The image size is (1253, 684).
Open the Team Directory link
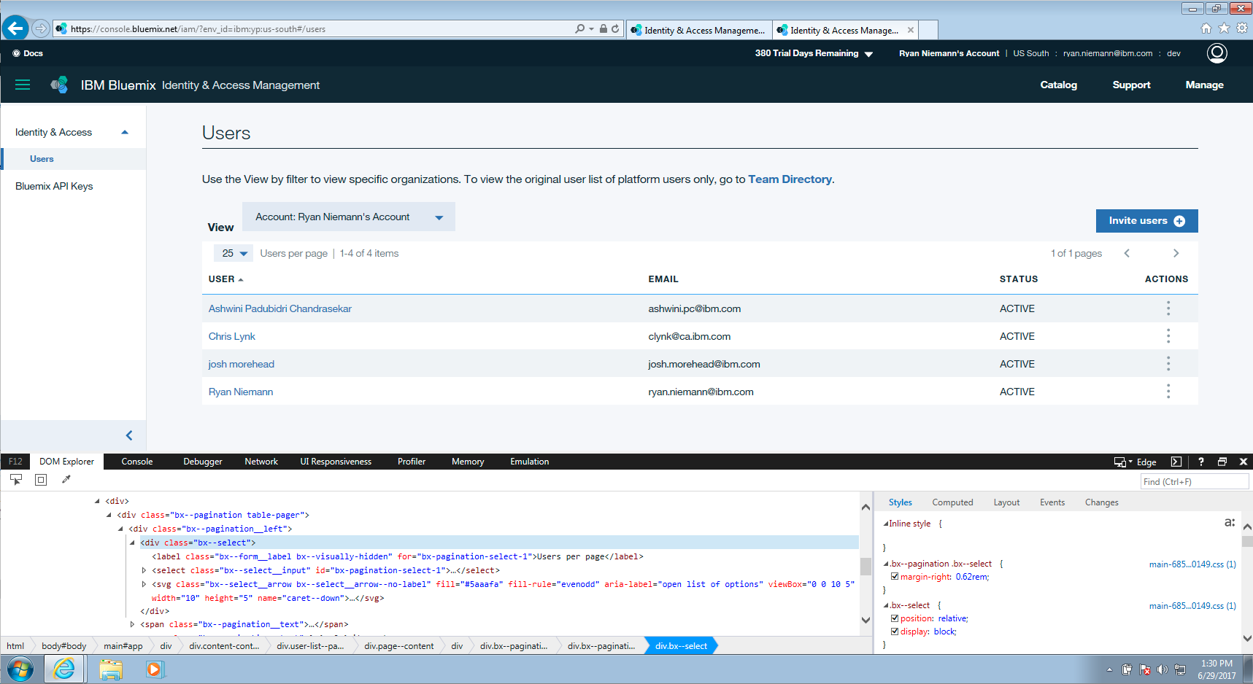790,179
